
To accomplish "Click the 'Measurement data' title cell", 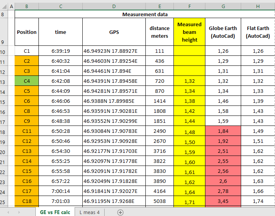I will click(145, 14).
